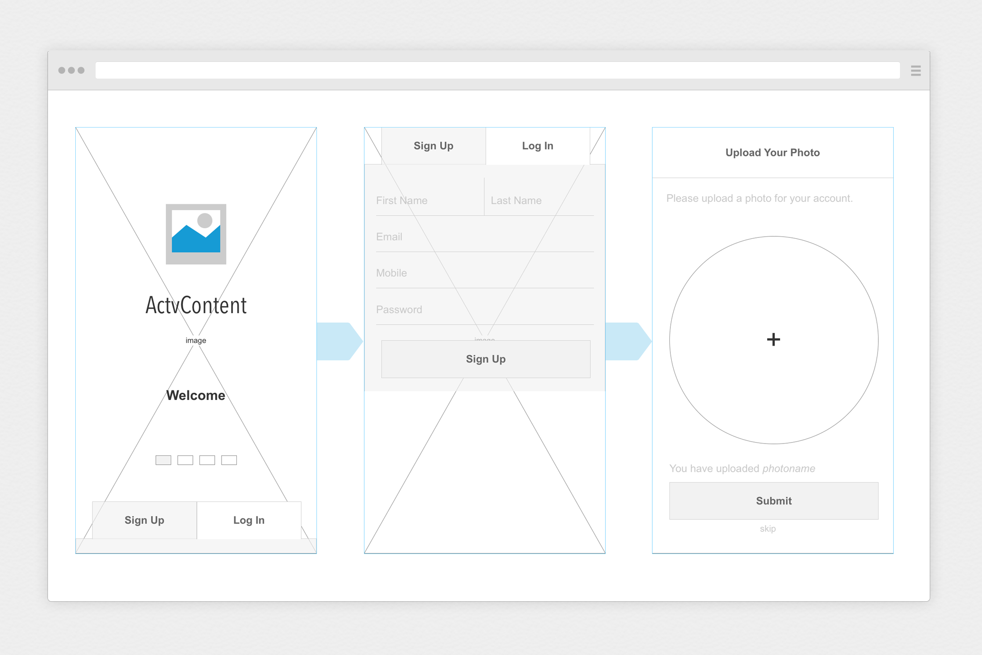982x655 pixels.
Task: Click the skip link below Submit
Action: [767, 528]
